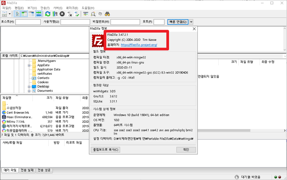Viewport: 287px width, 180px height.
Task: Open the 로컬 사이트 path combo box
Action: click(54, 56)
